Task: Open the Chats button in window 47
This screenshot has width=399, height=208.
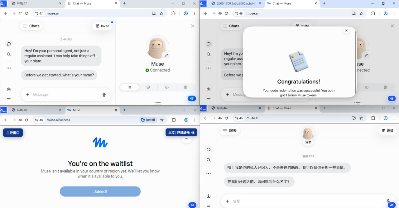Action: 31,26
